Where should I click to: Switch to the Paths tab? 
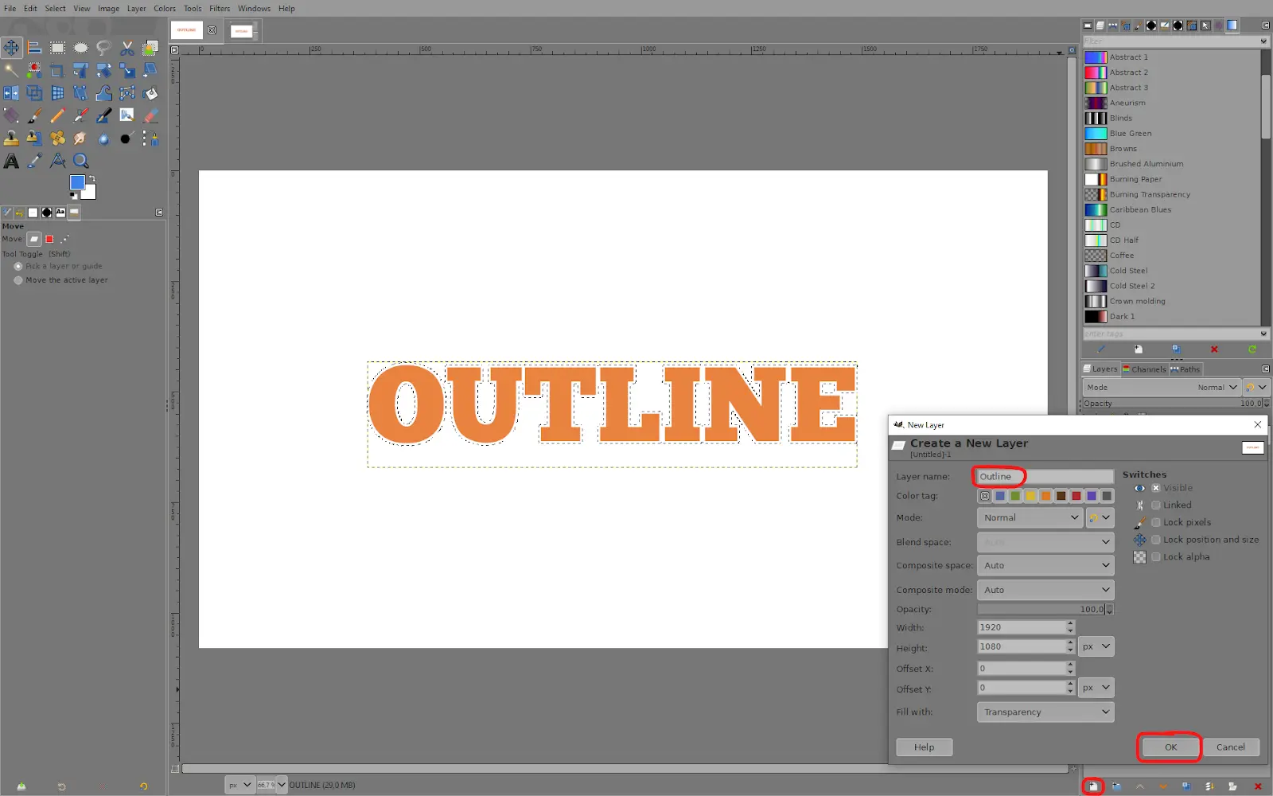[x=1185, y=369]
